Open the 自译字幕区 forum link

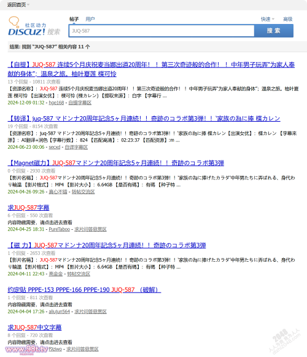(76, 147)
